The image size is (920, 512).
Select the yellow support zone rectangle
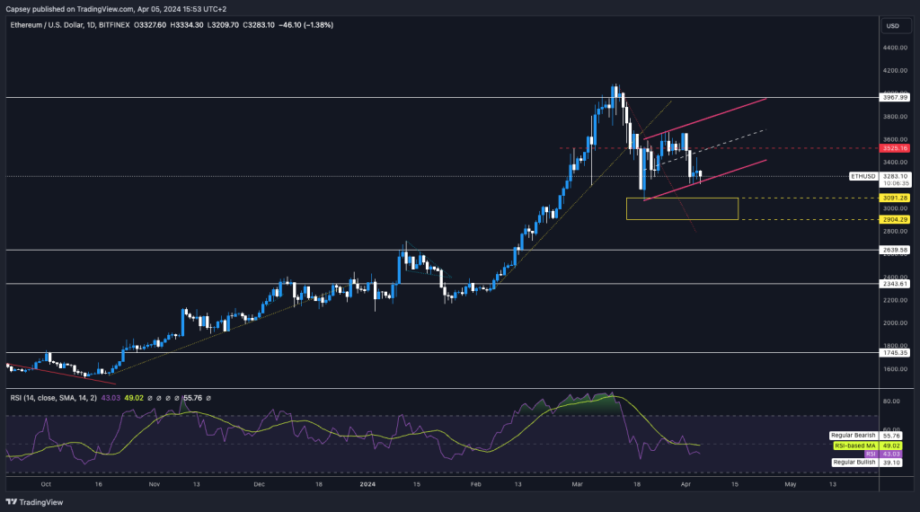682,208
